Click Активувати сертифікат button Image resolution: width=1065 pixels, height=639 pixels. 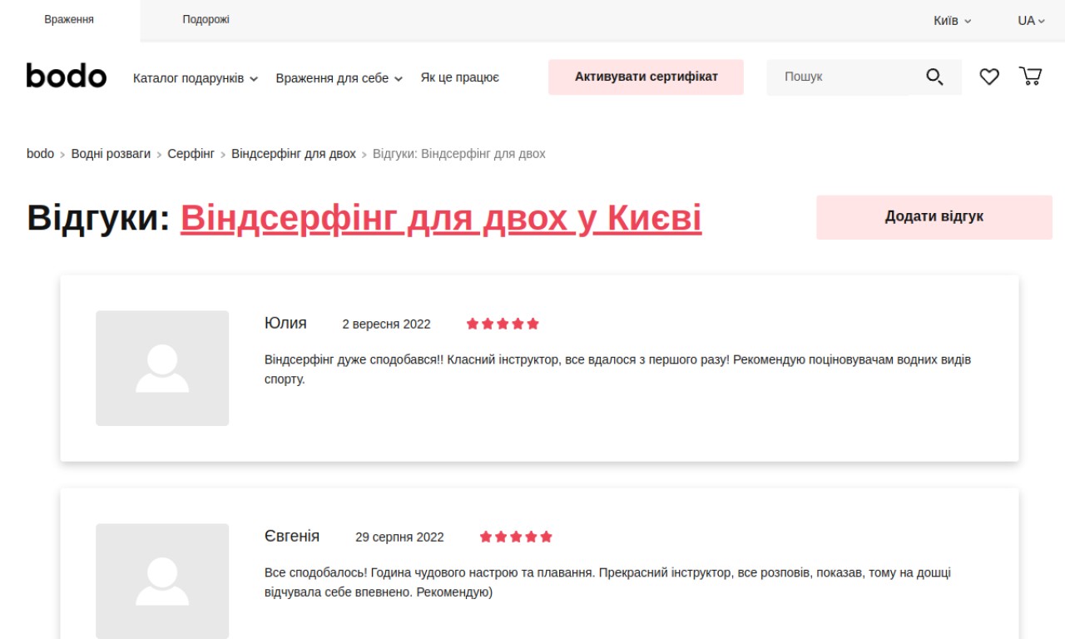(x=646, y=77)
